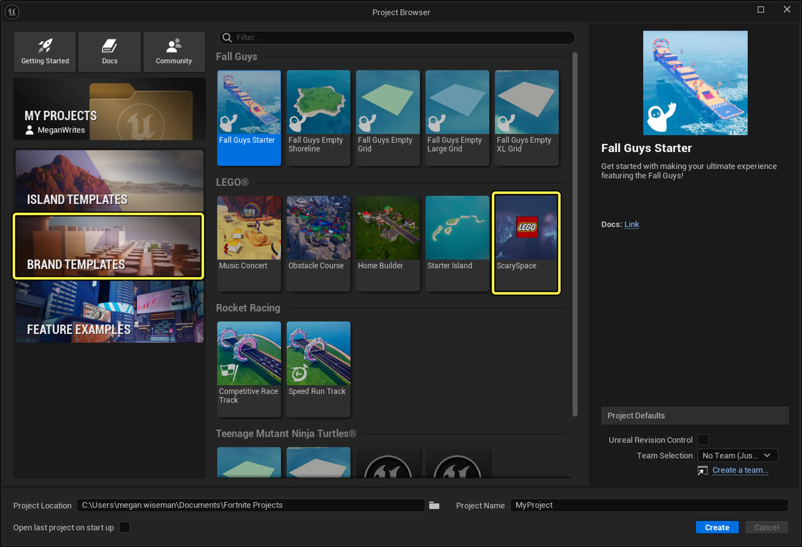Open MY PROJECTS category
The width and height of the screenshot is (802, 547).
click(x=109, y=109)
